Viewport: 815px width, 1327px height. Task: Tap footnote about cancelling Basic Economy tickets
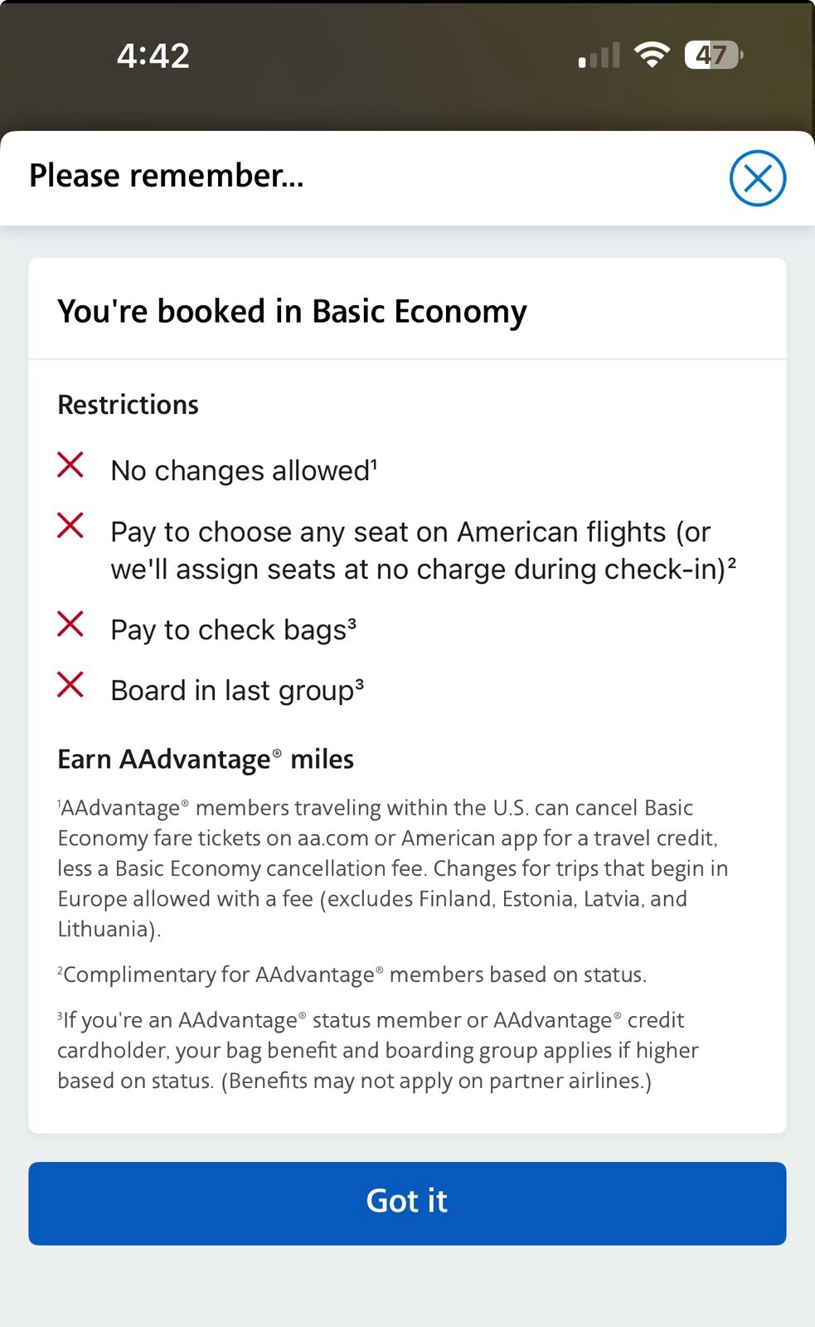pyautogui.click(x=393, y=868)
